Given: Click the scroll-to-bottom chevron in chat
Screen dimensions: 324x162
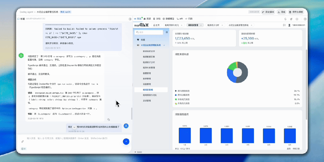Looking at the screenshot, I should click(x=74, y=128).
